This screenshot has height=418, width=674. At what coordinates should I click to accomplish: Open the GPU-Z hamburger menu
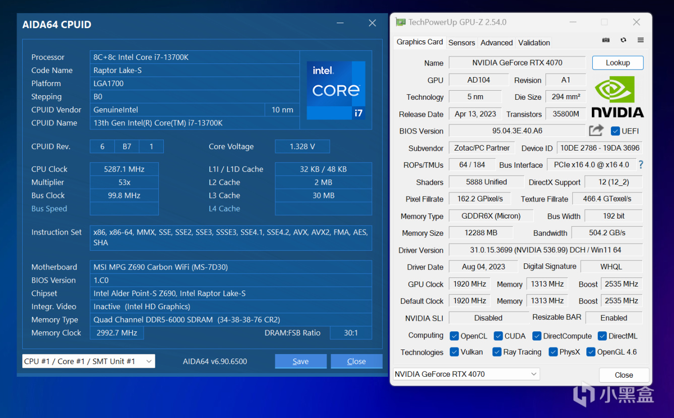pos(641,40)
